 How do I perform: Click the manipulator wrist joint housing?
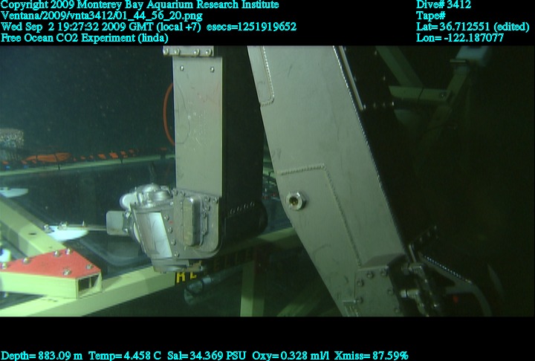172,227
